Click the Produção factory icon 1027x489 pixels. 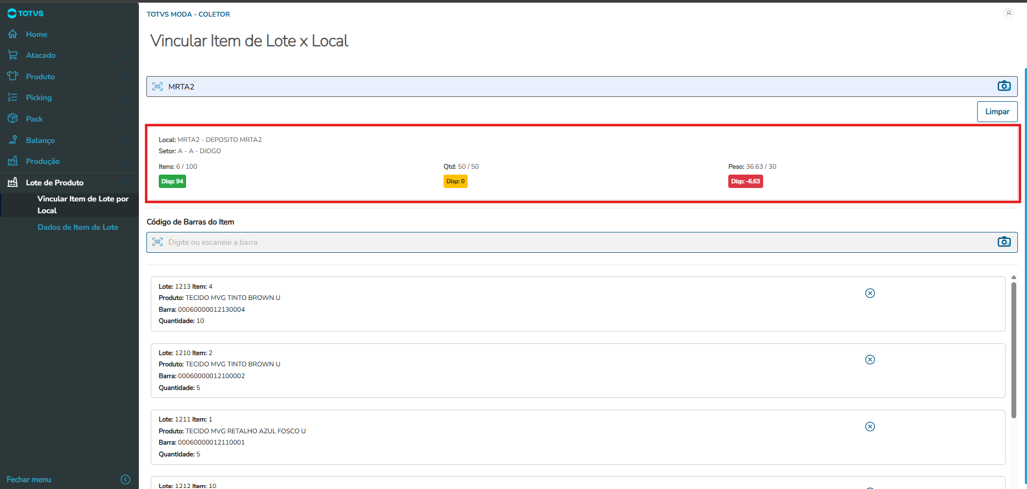(x=13, y=161)
